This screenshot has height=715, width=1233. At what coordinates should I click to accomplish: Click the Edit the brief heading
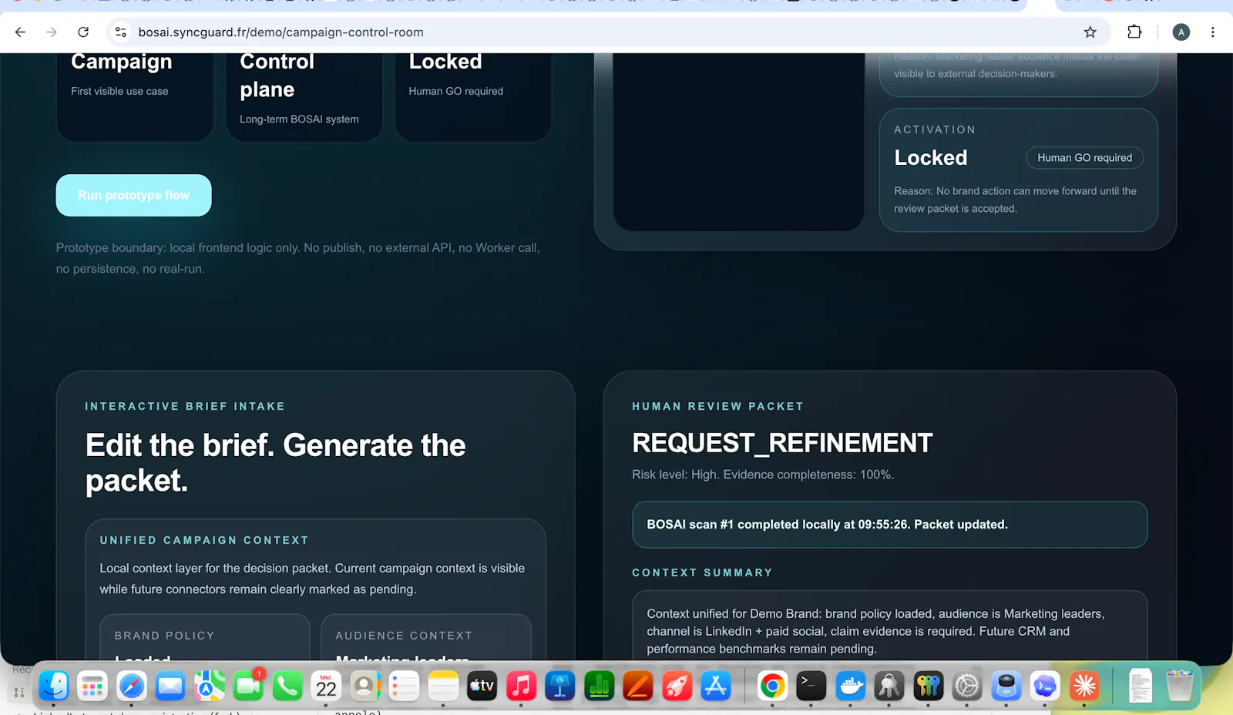point(276,463)
